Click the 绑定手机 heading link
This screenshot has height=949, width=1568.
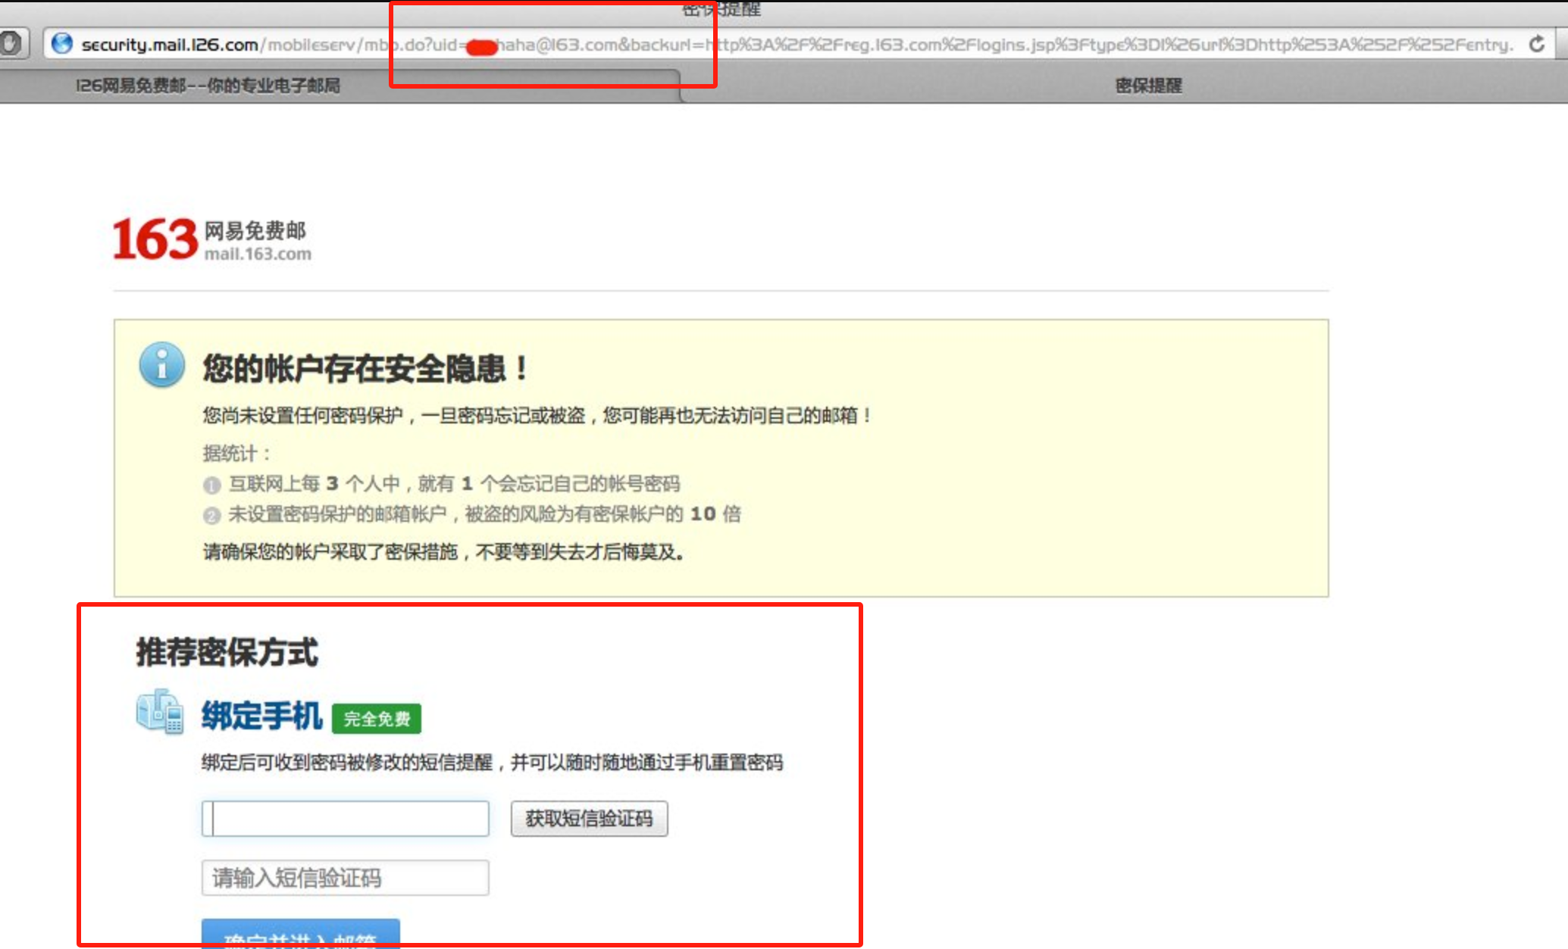[x=261, y=716]
